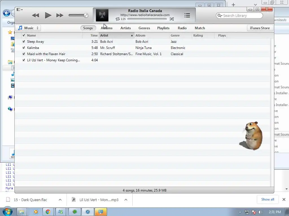Click the Back arrow in Explorer window
The image size is (289, 216).
(x=6, y=13)
